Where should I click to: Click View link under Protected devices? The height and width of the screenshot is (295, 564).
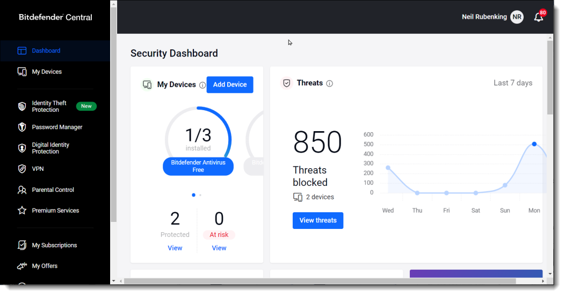pyautogui.click(x=175, y=248)
